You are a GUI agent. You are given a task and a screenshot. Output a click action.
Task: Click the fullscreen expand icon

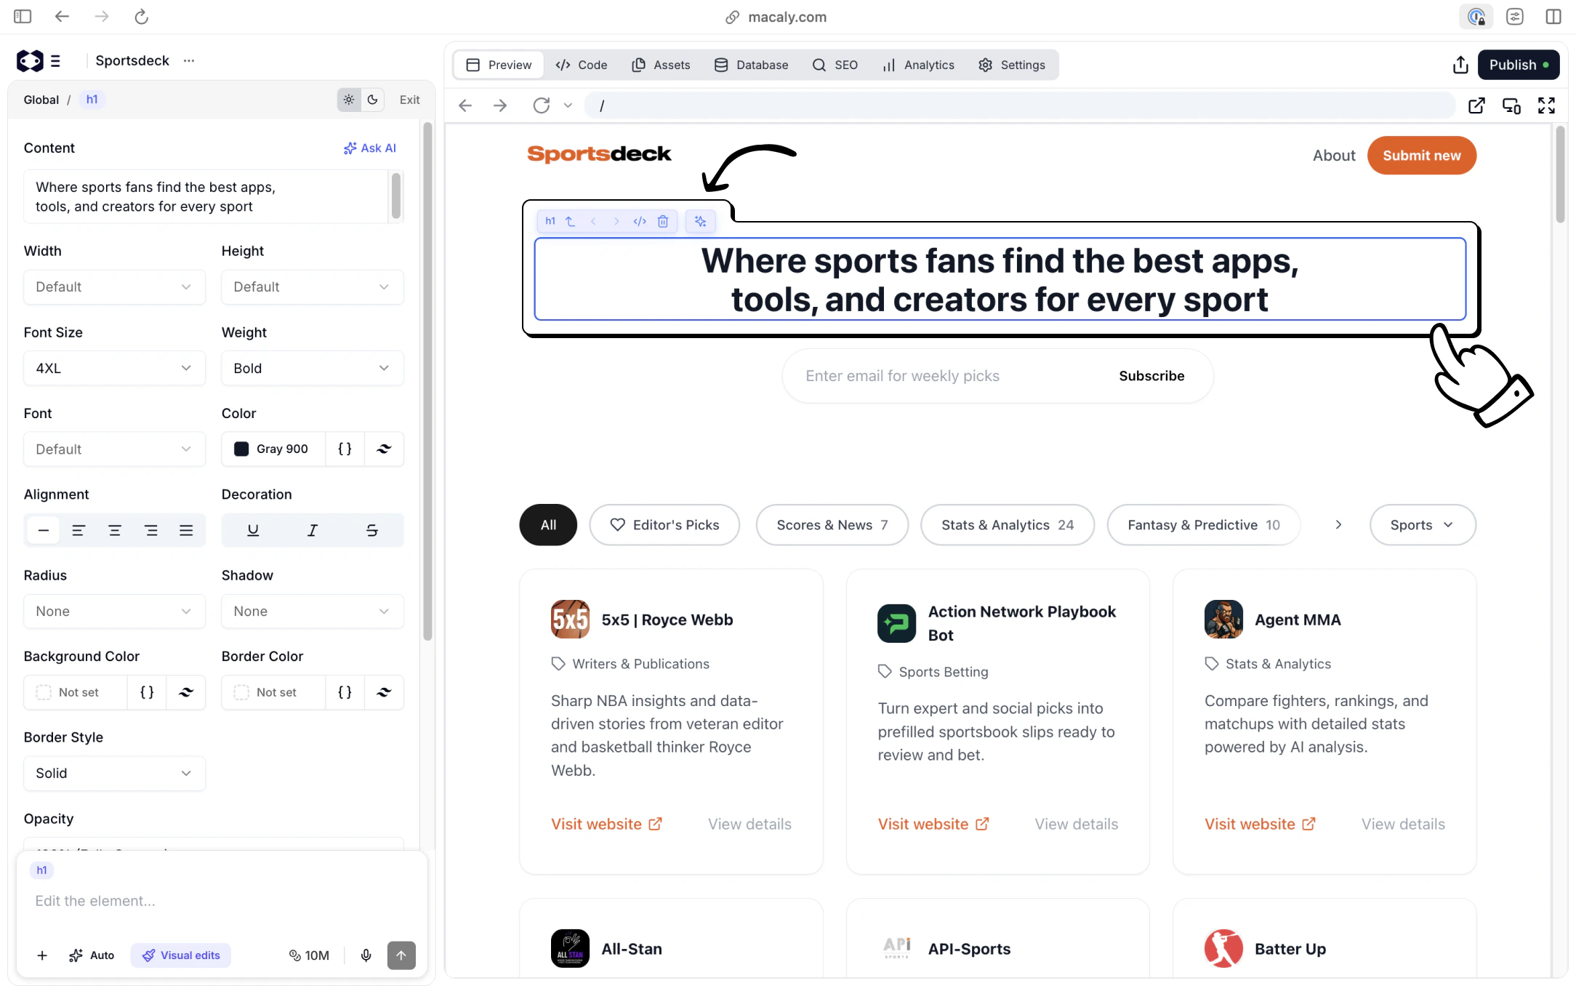pyautogui.click(x=1546, y=105)
